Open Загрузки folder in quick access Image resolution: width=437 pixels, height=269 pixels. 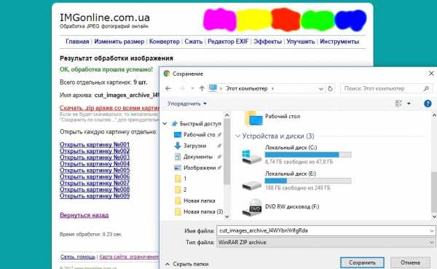pyautogui.click(x=194, y=146)
